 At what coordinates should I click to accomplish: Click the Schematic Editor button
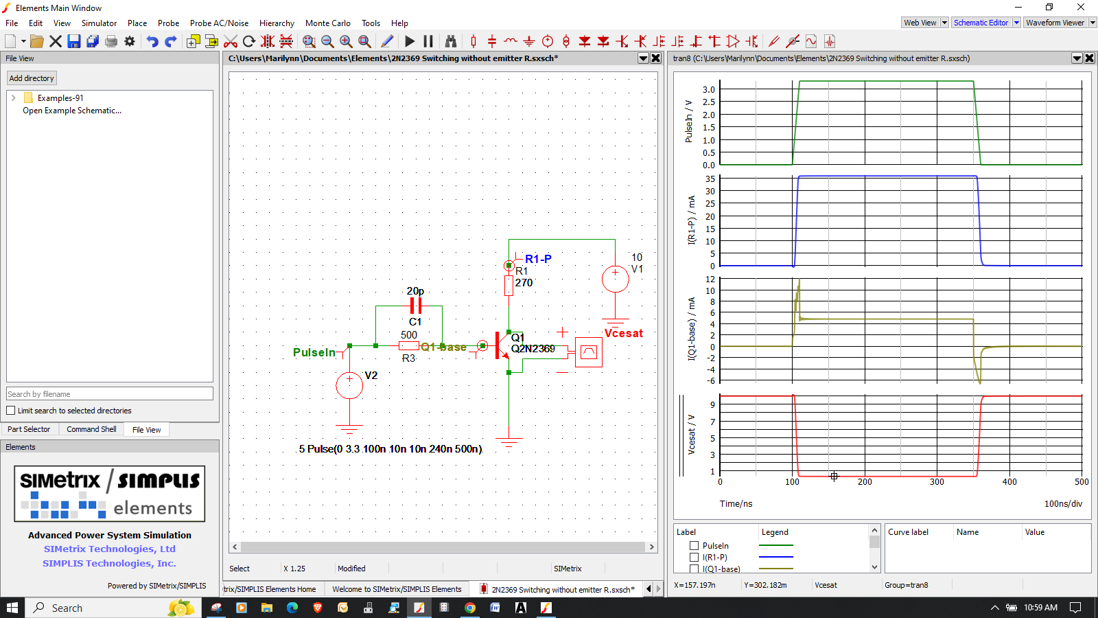(x=981, y=23)
